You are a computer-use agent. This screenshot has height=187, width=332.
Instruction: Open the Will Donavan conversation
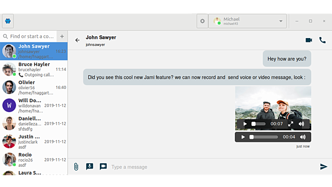click(34, 105)
